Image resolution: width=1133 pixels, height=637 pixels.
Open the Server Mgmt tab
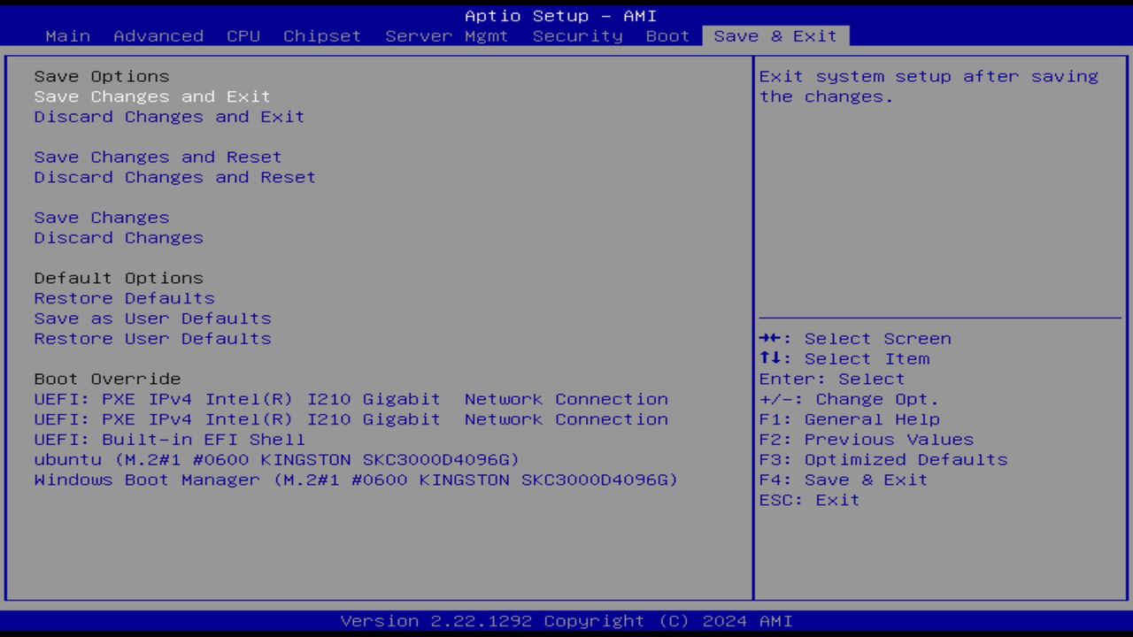(447, 36)
